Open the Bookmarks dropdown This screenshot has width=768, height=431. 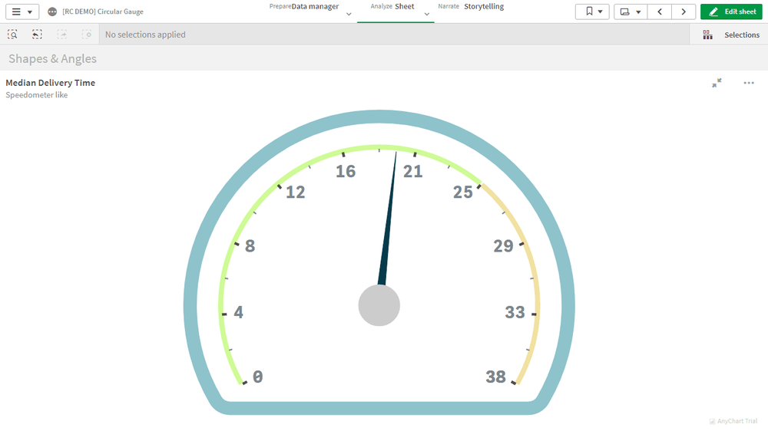pos(592,12)
